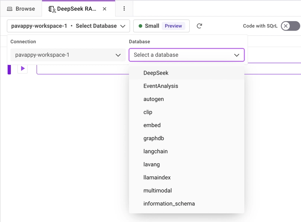
Task: Pick embed in the database list
Action: coord(187,125)
